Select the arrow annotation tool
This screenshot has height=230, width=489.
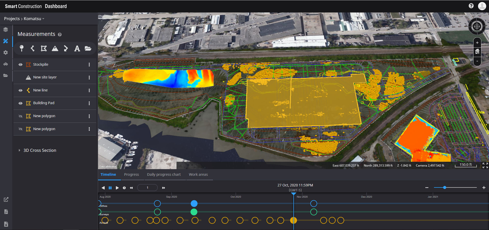coord(66,48)
